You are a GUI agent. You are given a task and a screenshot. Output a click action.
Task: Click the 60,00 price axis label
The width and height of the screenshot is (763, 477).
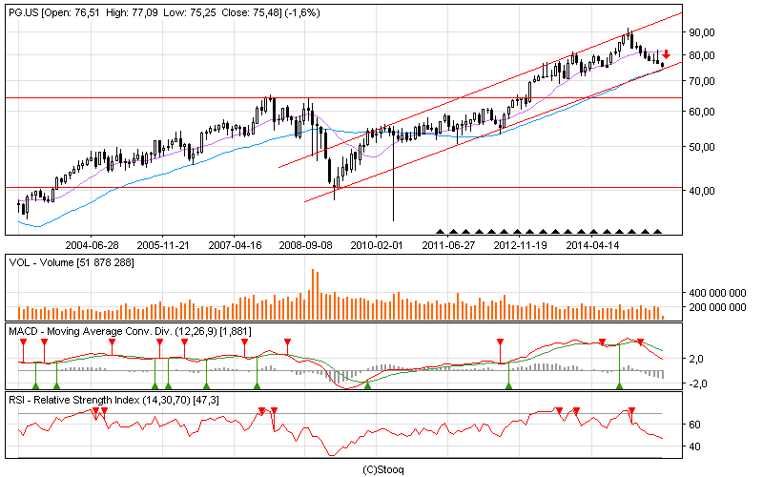[x=702, y=112]
